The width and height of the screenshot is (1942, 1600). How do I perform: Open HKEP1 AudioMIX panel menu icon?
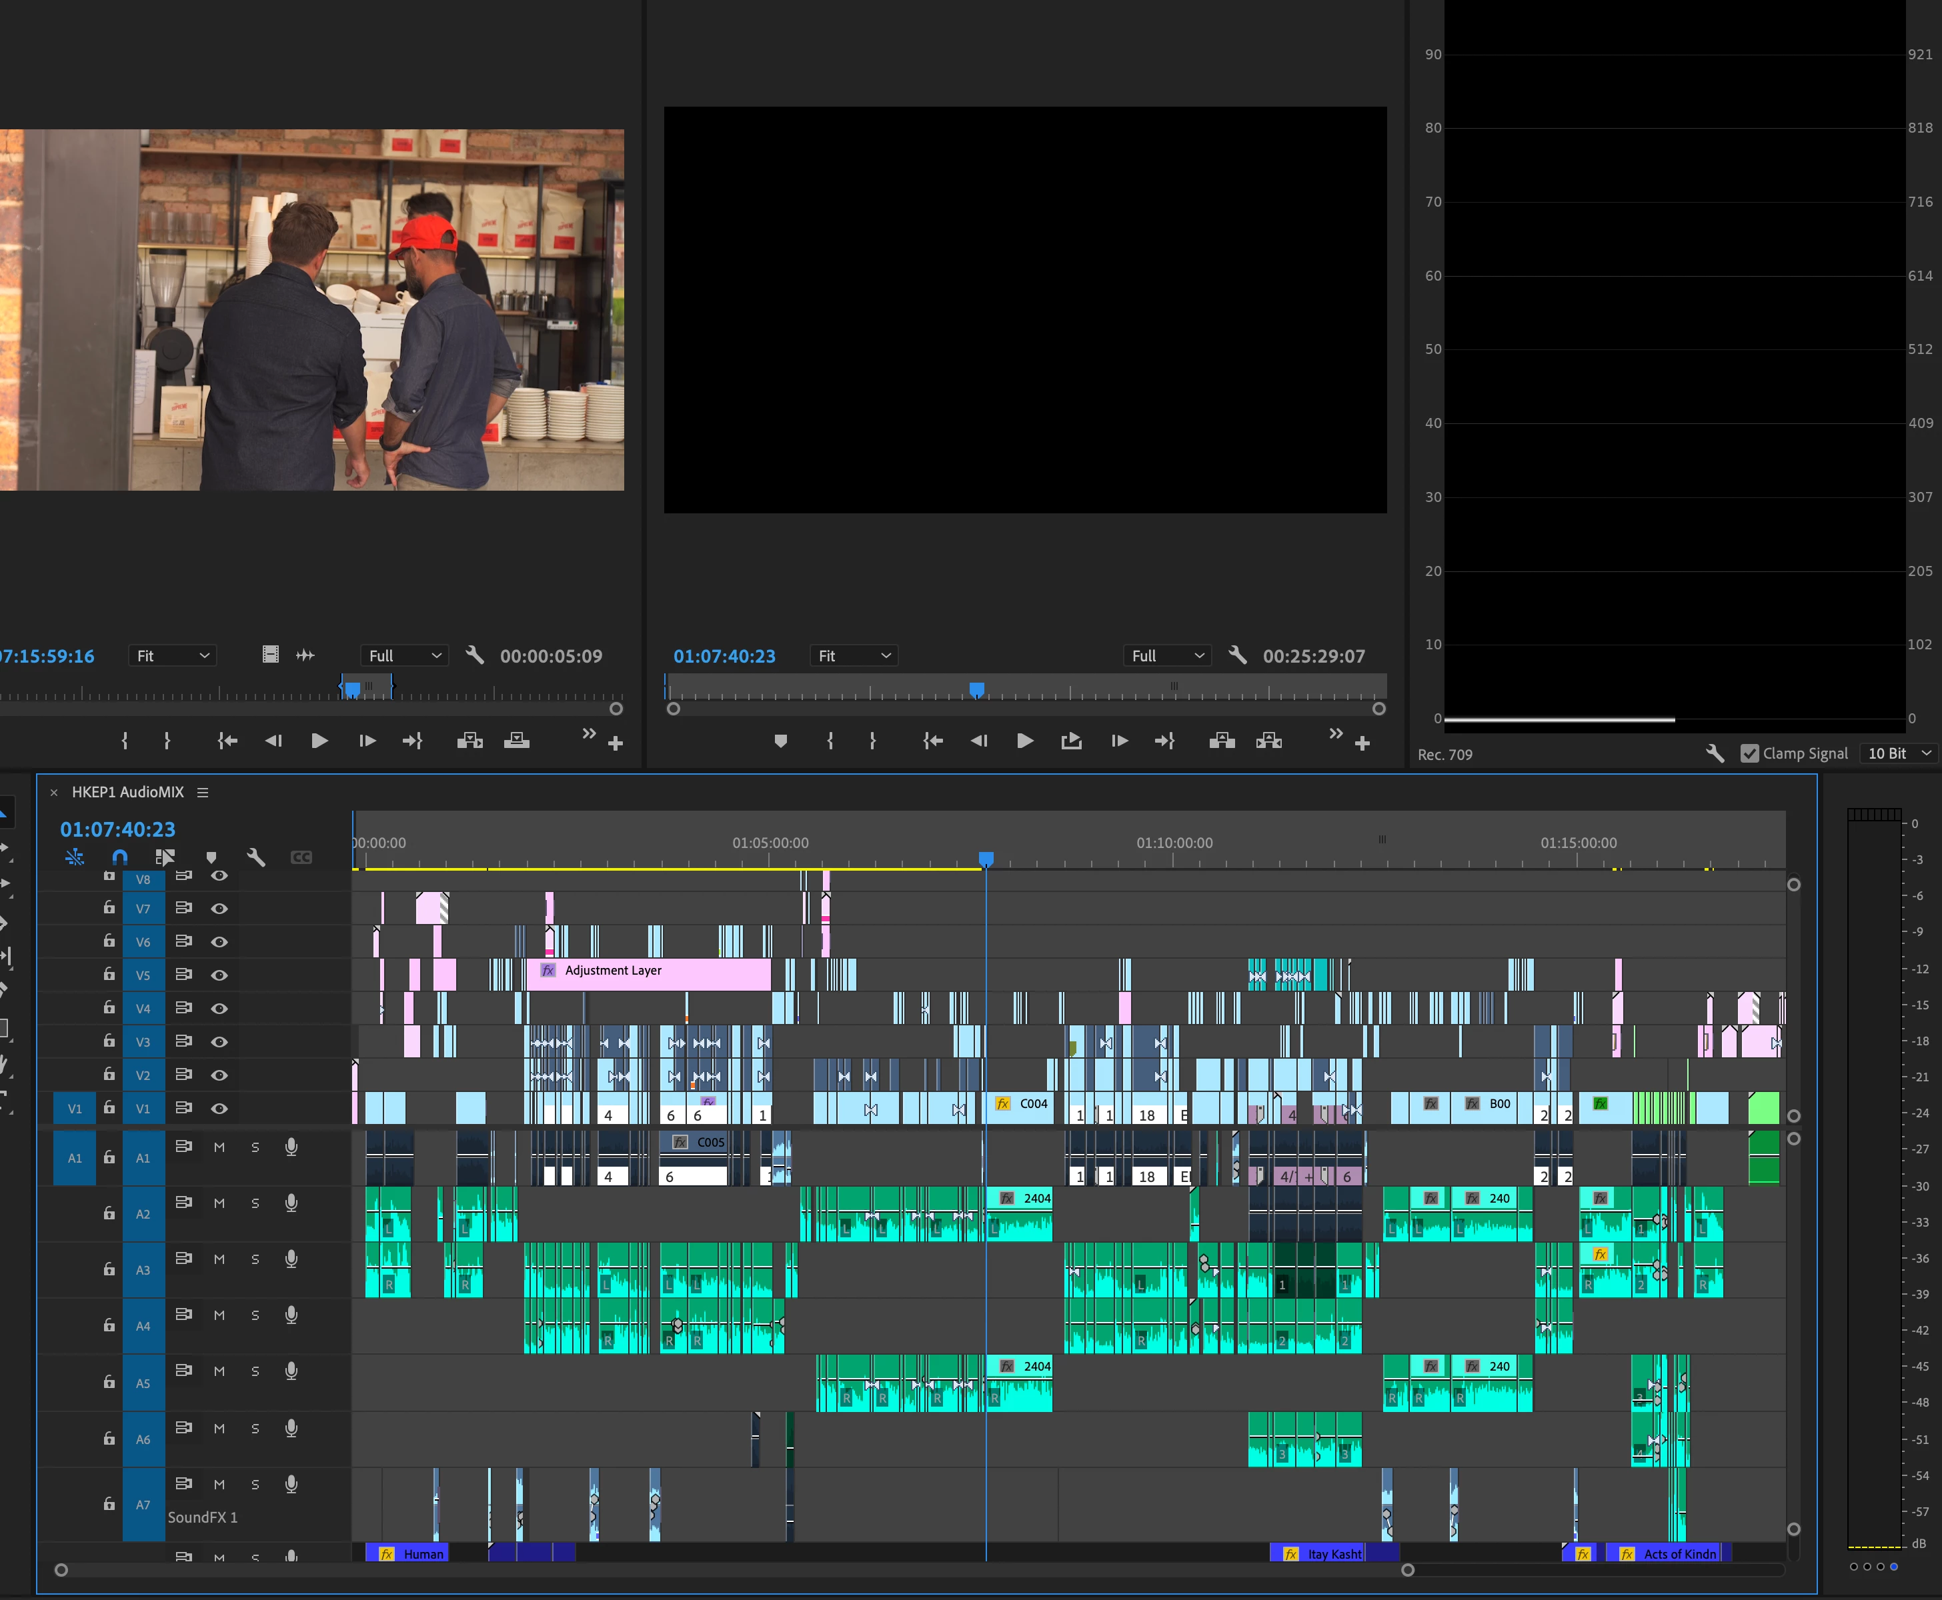203,793
